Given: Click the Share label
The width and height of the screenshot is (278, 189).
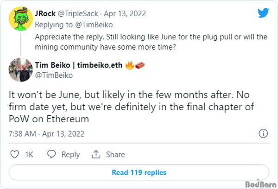Looking at the screenshot, I should pos(115,154).
